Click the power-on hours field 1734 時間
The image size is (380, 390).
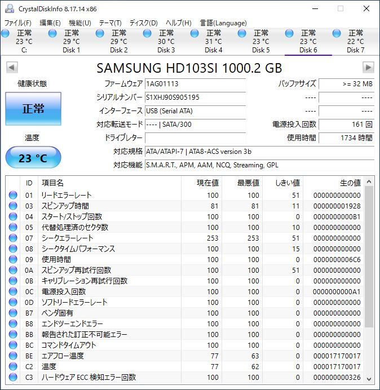tap(346, 138)
